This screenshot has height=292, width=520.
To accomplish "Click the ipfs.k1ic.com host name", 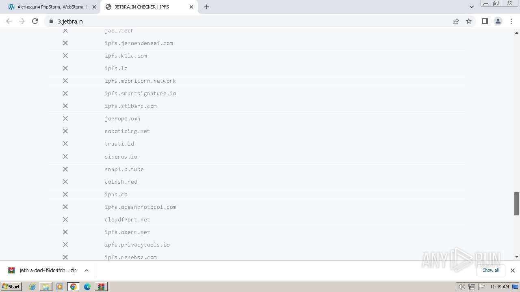I will 126,56.
